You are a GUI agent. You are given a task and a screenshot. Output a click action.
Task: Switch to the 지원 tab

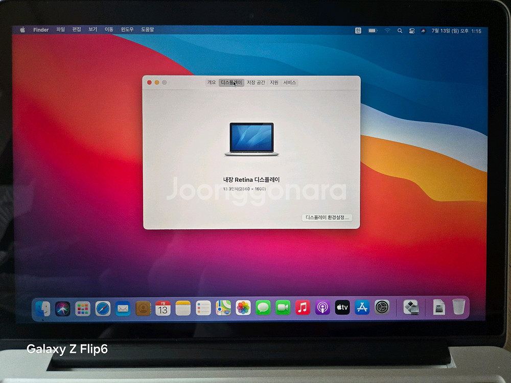pos(274,82)
